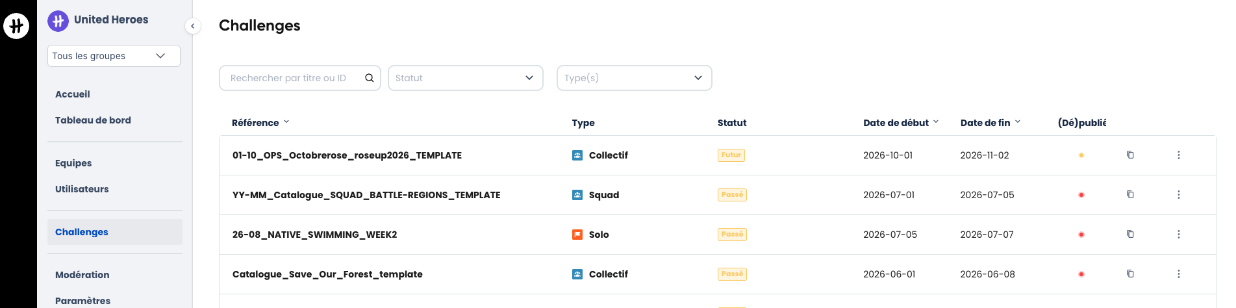Click the Solo type label

click(599, 235)
